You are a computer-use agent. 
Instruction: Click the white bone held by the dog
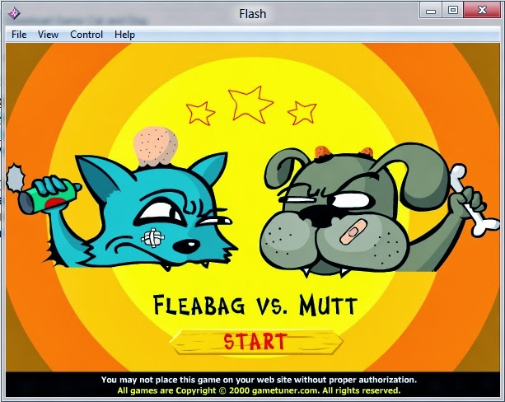coord(474,199)
